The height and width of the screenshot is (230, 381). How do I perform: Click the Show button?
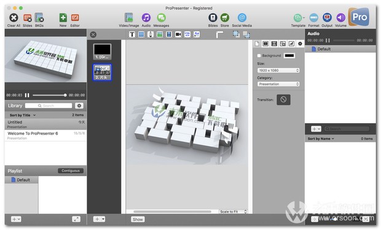138,220
